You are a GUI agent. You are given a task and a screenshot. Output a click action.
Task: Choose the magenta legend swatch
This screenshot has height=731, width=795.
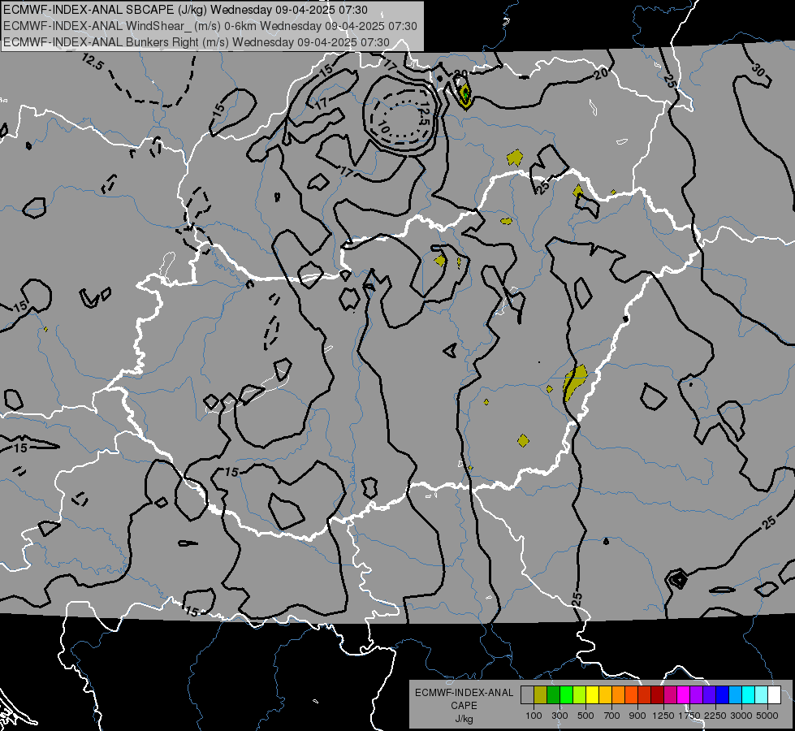coord(684,695)
